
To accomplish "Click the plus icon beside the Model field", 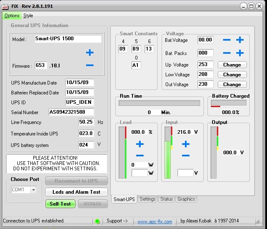I will click(90, 53).
